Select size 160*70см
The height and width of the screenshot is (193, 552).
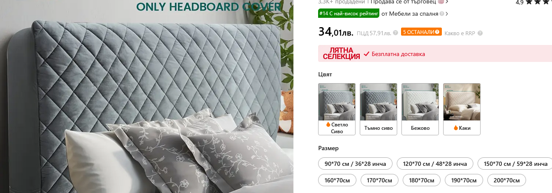tap(337, 180)
